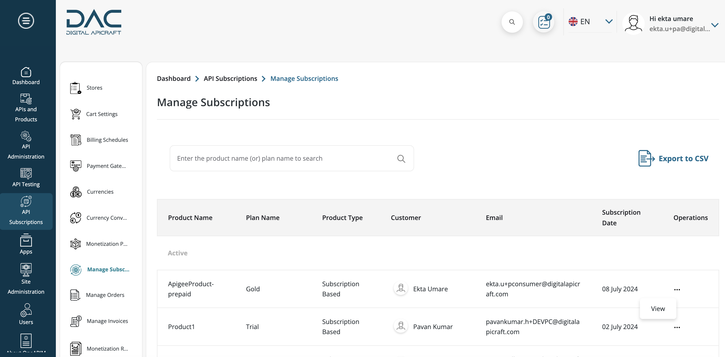Click the Product Name column header
Image resolution: width=725 pixels, height=357 pixels.
(x=190, y=218)
